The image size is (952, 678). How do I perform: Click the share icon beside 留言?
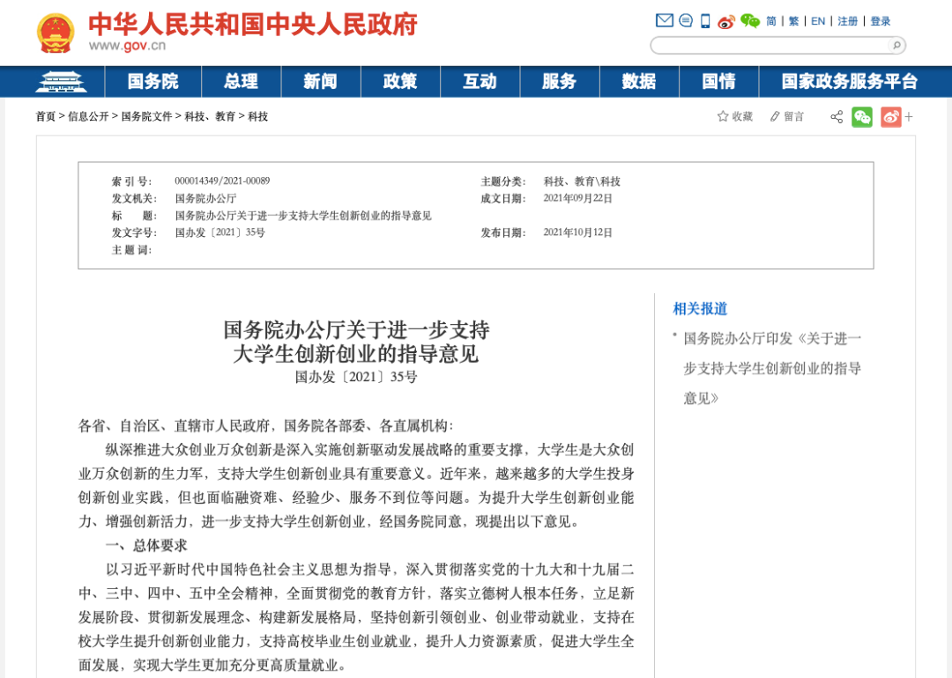[x=837, y=117]
